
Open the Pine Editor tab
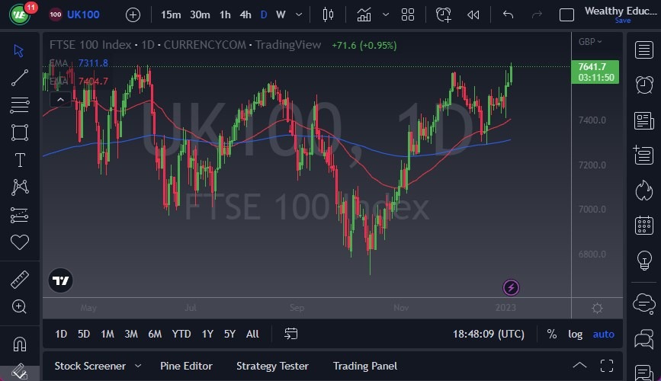(x=186, y=366)
